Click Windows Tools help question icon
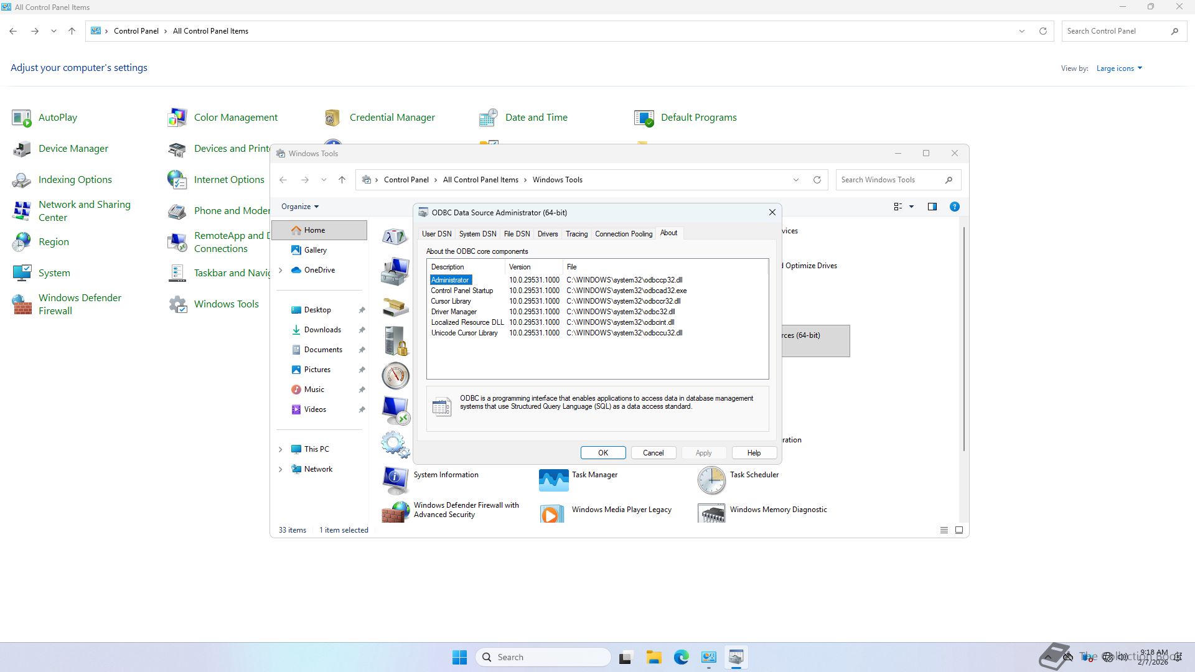This screenshot has height=672, width=1195. (x=954, y=207)
